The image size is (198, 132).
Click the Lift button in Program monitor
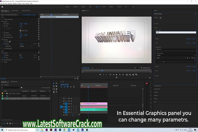tap(127, 75)
